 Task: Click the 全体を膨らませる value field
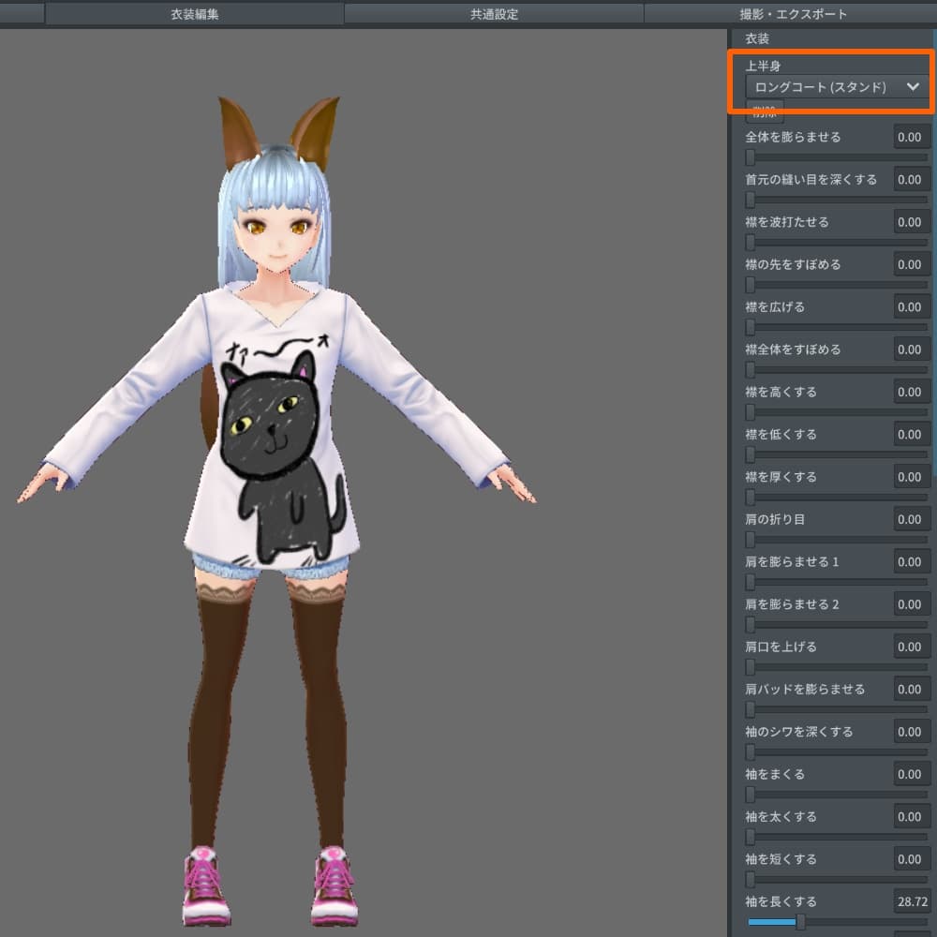[911, 137]
